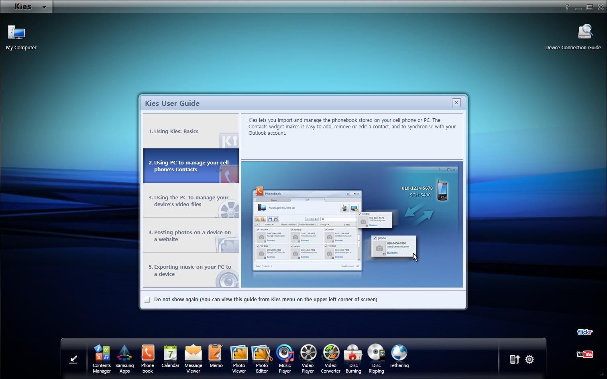Open Disc Ripping tool
Viewport: 607px width, 379px height.
(376, 359)
